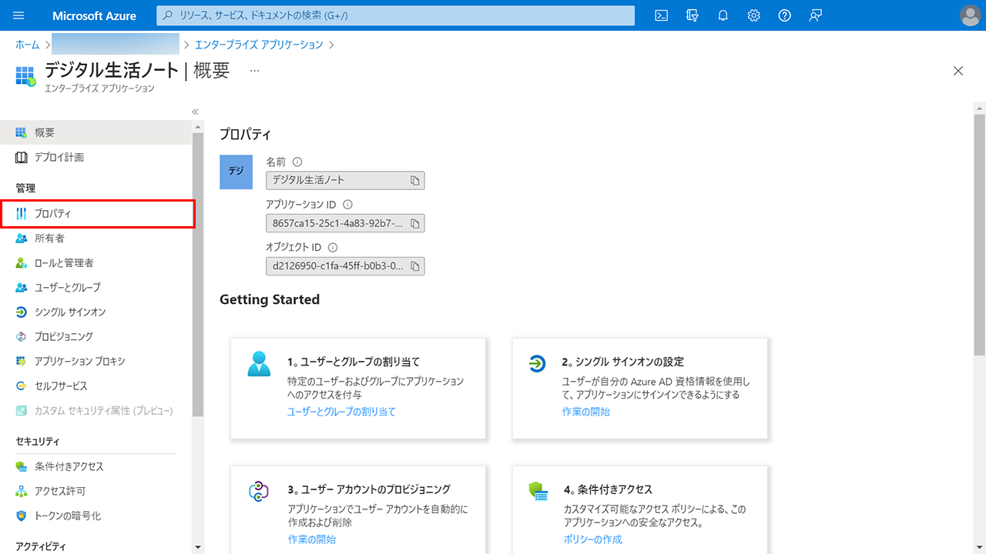Open the Azure portal hamburger menu

tap(19, 15)
